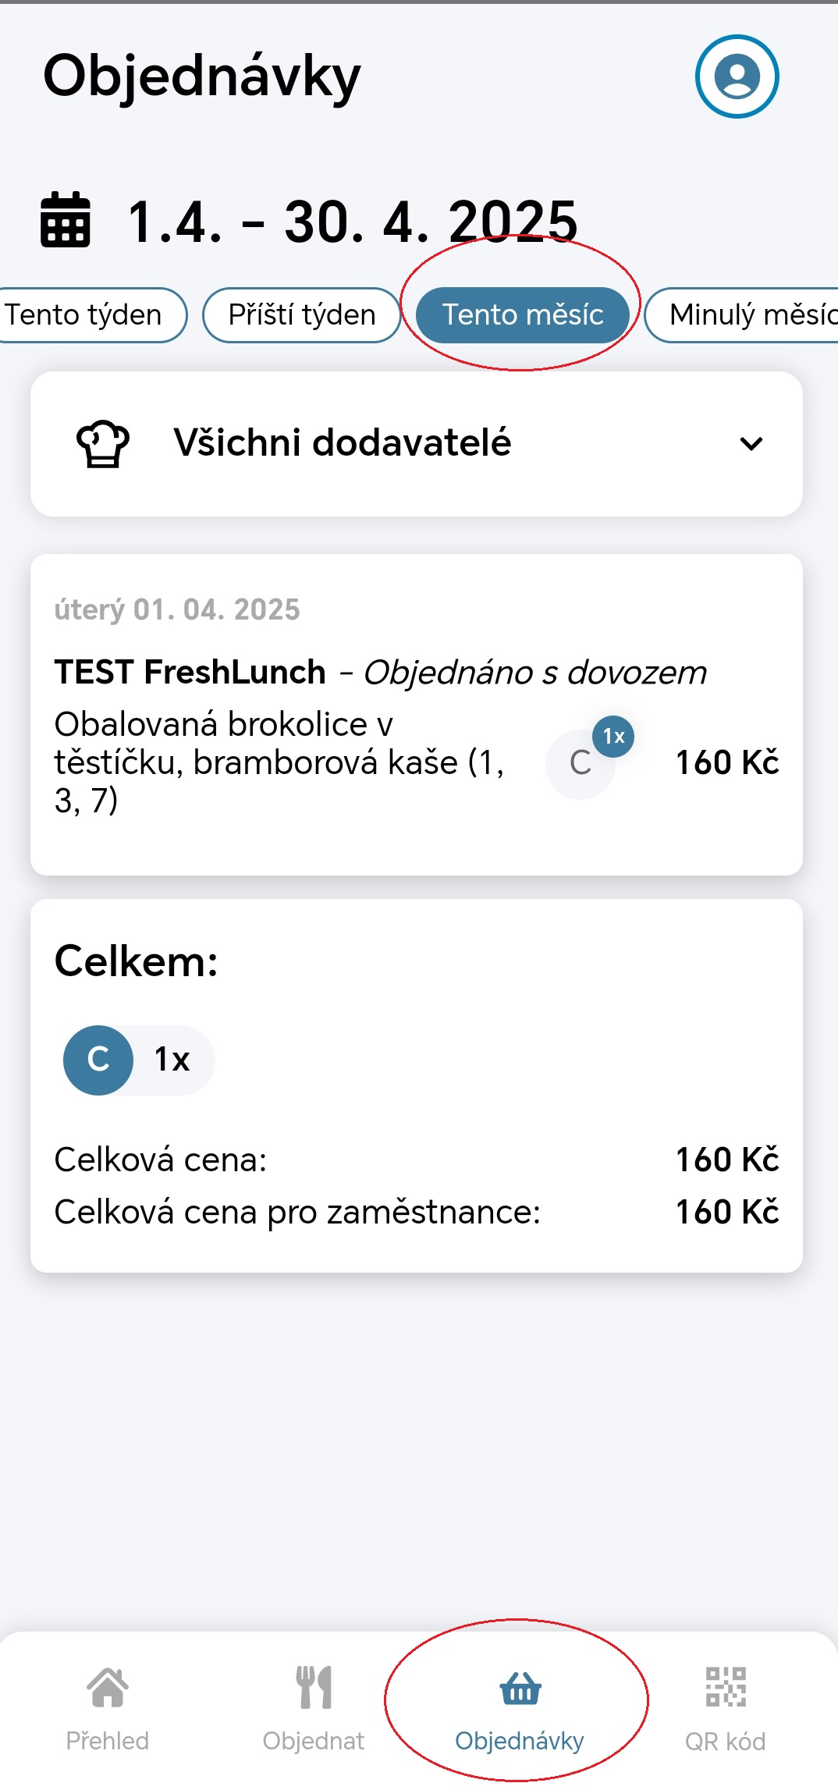The image size is (838, 1790).
Task: Open date range 1.4. - 30. 4. 2025 picker
Action: click(x=352, y=222)
